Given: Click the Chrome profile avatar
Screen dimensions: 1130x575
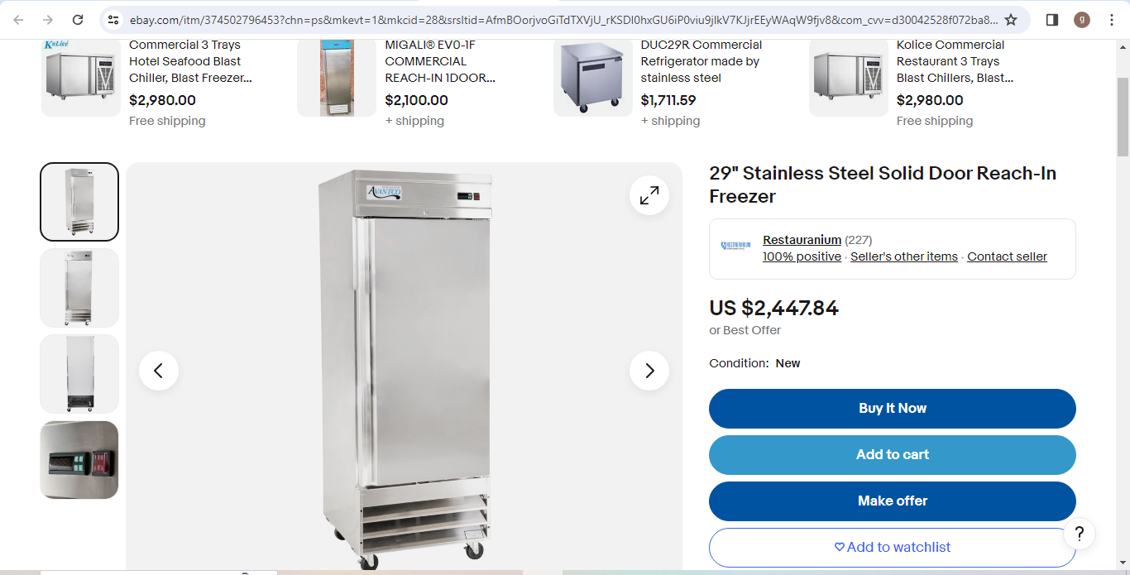Looking at the screenshot, I should [1082, 20].
